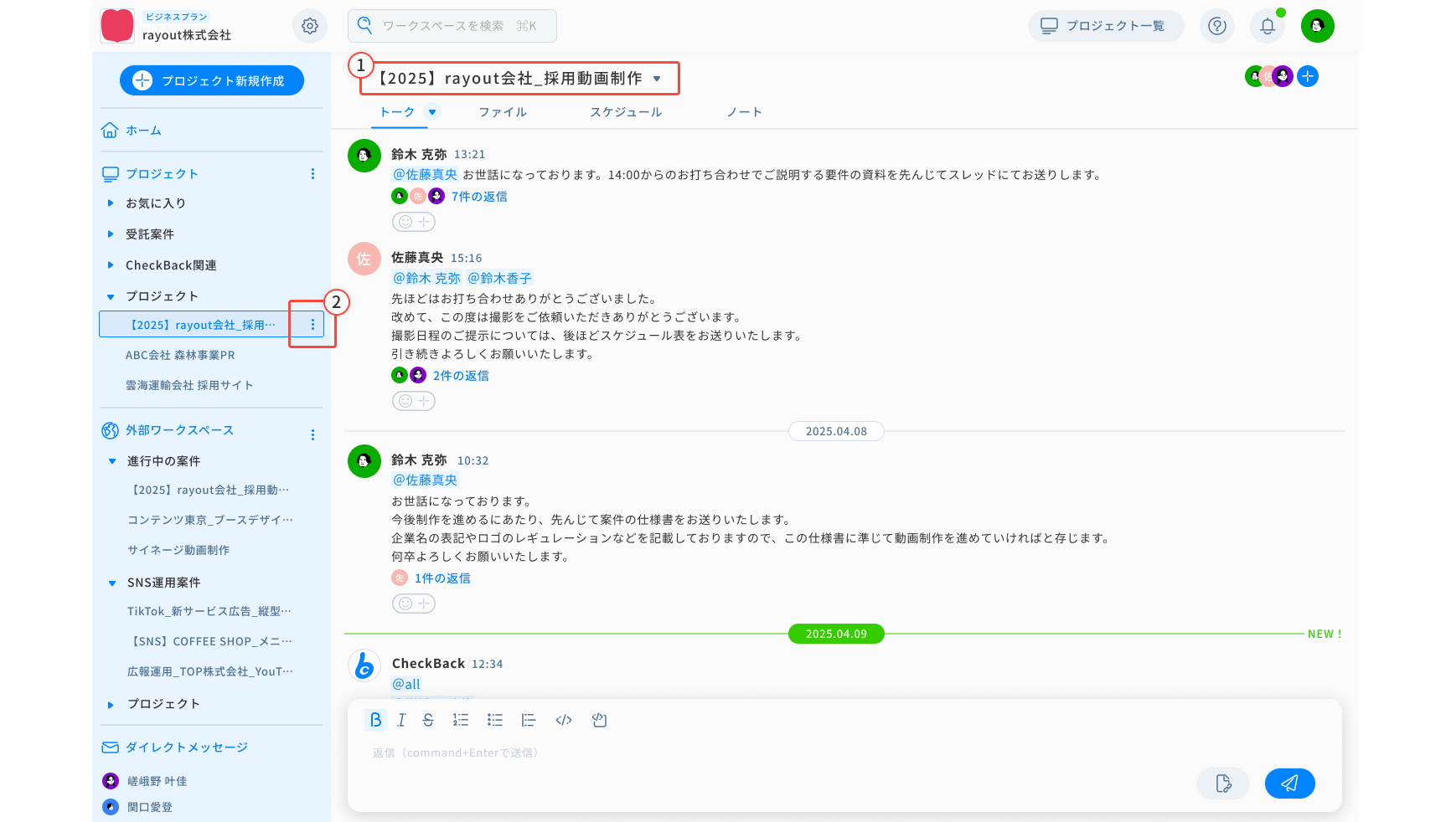Screen dimensions: 1451x822
Task: Open ABC会社 森林事業PR project
Action: pyautogui.click(x=180, y=355)
